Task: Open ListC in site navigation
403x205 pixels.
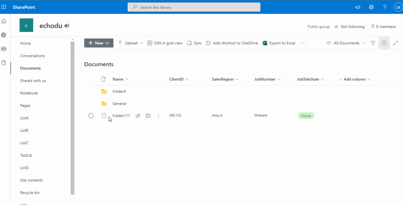Action: (24, 143)
